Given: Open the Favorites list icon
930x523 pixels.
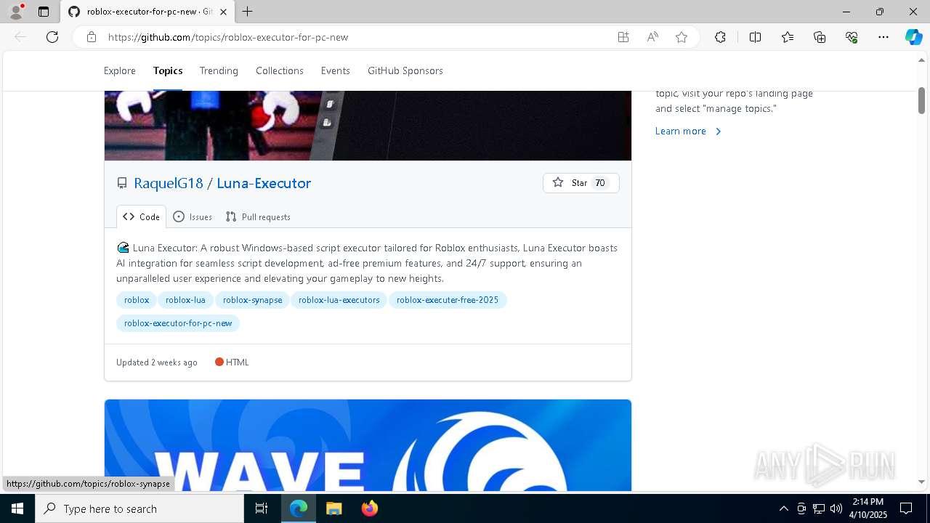Looking at the screenshot, I should click(x=788, y=37).
